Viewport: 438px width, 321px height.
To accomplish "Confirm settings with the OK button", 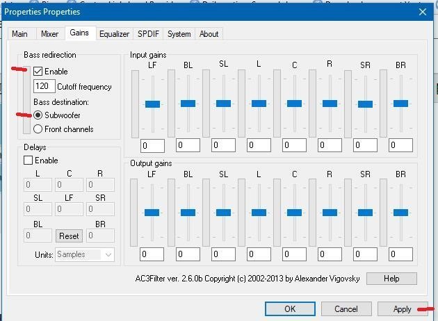I will 290,308.
